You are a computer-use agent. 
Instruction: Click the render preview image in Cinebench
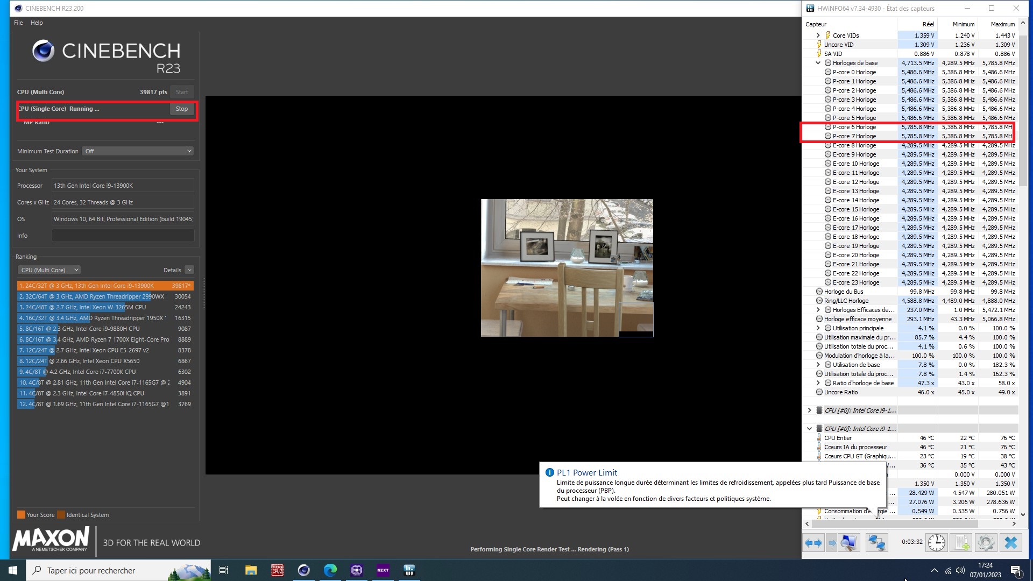[567, 268]
